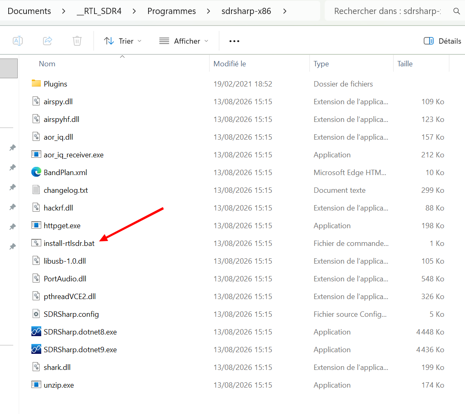Select the SDRSharp.dotnet8.exe app icon
The height and width of the screenshot is (414, 465).
[x=36, y=331]
